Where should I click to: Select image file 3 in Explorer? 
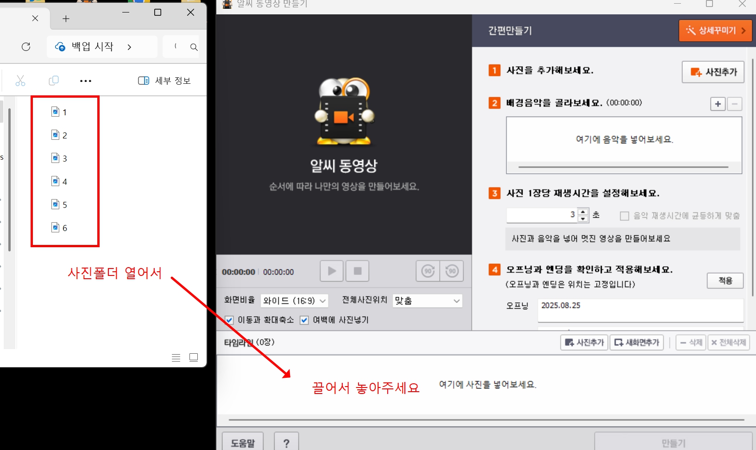59,158
